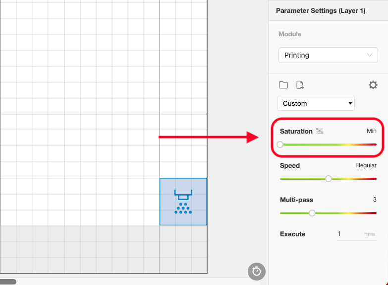
Task: Open the gear settings icon in panel
Action: click(x=373, y=85)
